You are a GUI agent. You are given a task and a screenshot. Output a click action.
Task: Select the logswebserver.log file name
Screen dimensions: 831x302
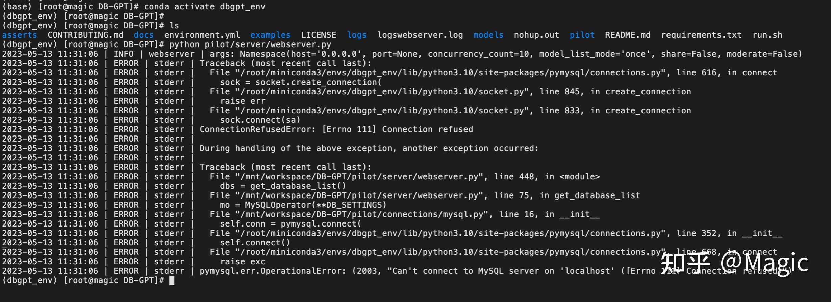pyautogui.click(x=420, y=35)
